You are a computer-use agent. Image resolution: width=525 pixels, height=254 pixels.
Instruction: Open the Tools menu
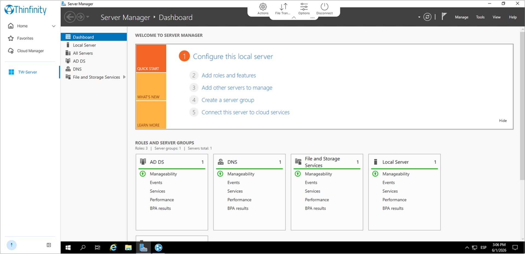pyautogui.click(x=480, y=17)
